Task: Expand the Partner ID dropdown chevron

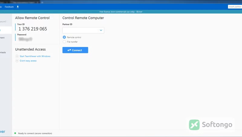Action: click(101, 30)
